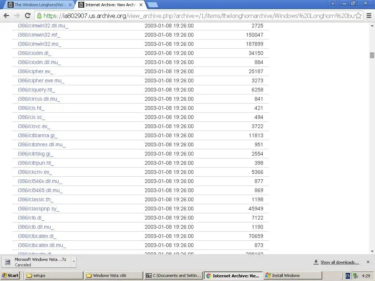Close the downloads bar

click(x=368, y=262)
